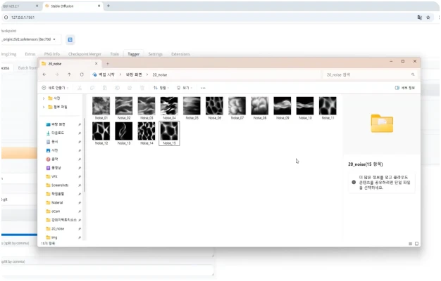Expand the 첨부 파일 folder tree node
441x281 pixels.
44,107
